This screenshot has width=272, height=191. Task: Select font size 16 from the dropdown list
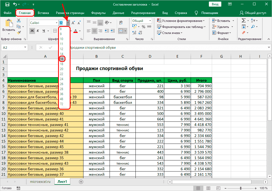click(62, 59)
